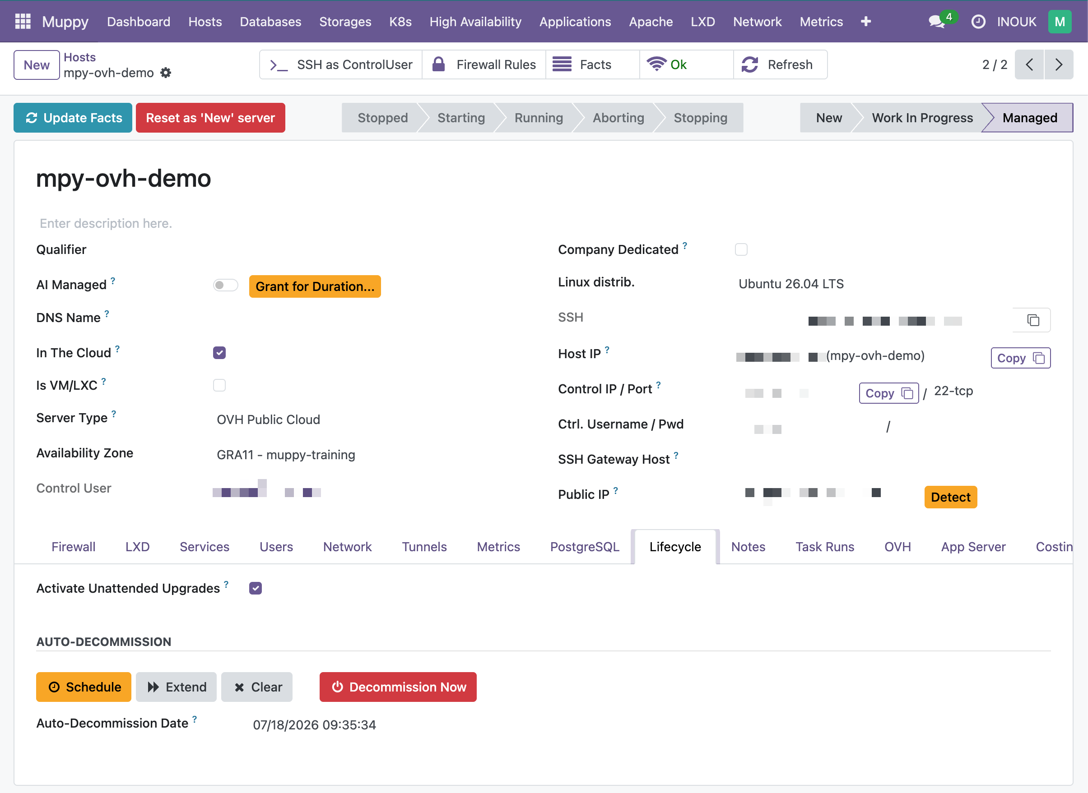Check the Company Dedicated checkbox
The image size is (1088, 793).
(x=741, y=249)
